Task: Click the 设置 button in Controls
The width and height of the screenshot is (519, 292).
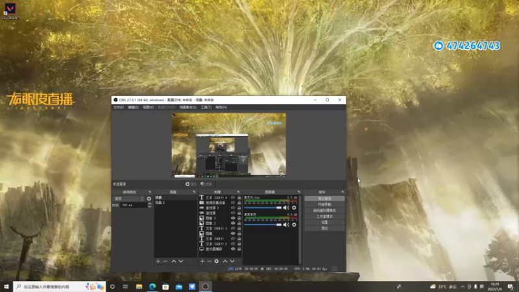Action: 324,222
